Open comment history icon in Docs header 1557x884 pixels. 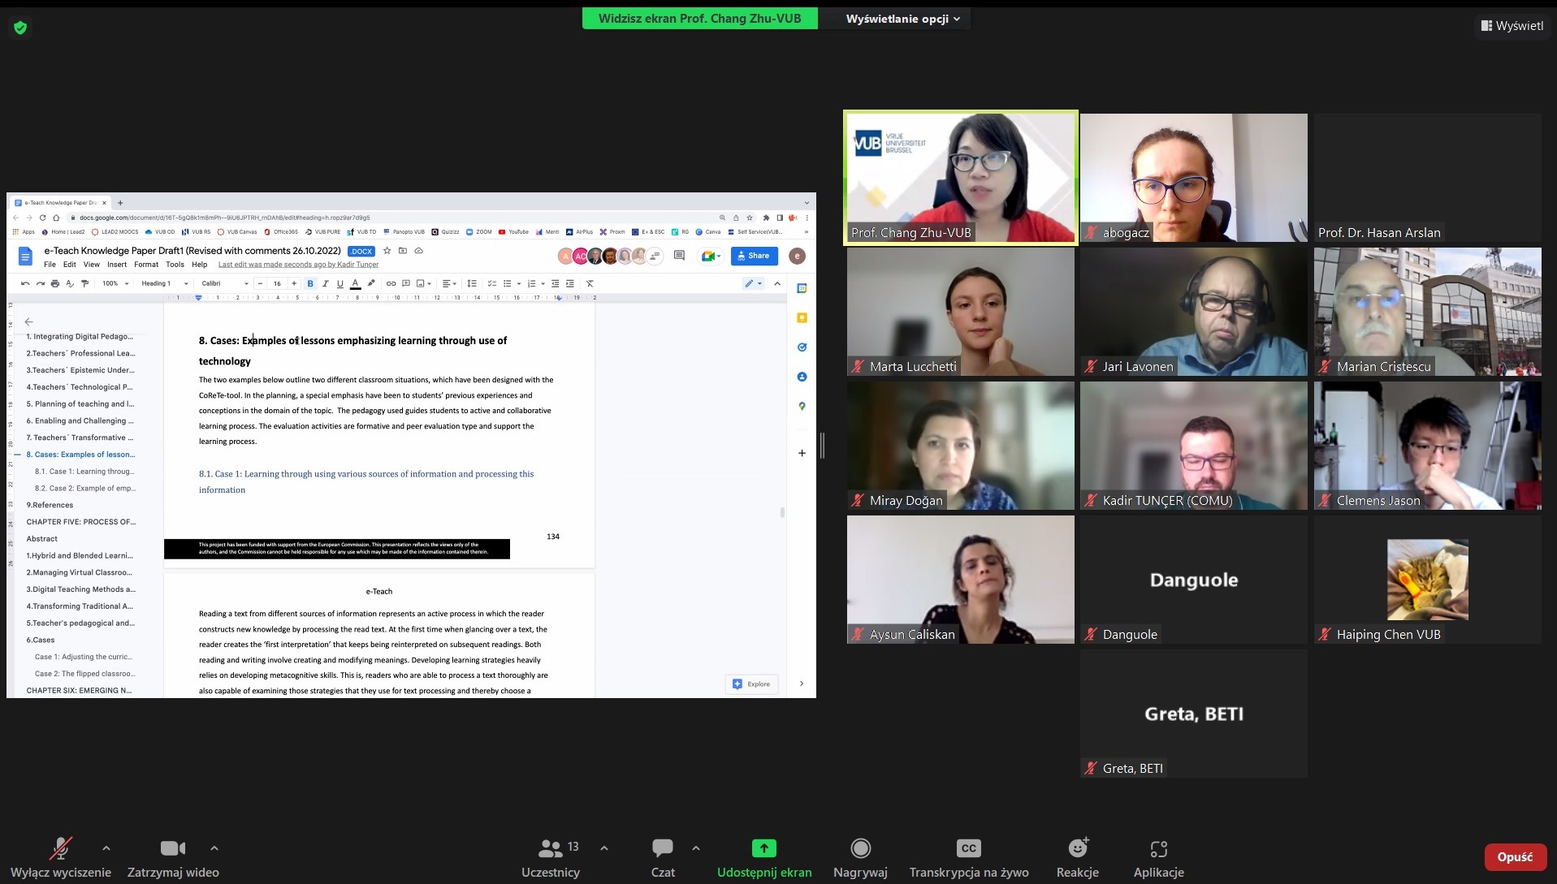pos(679,256)
